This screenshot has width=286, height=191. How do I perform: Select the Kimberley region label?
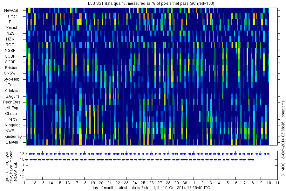pos(13,137)
